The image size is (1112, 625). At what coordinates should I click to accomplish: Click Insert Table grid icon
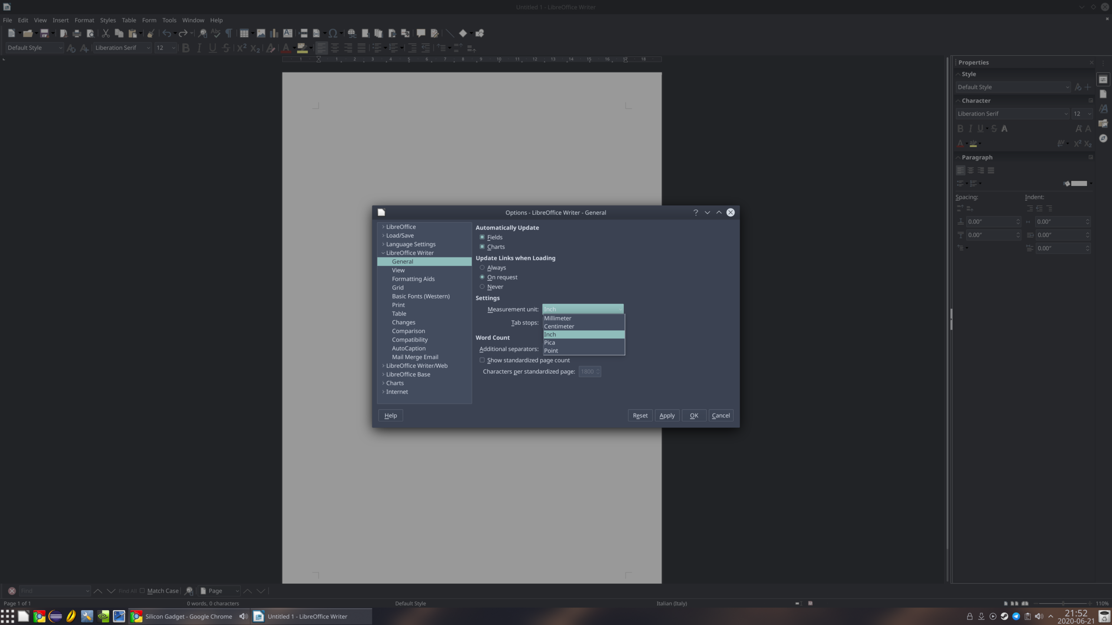click(244, 33)
